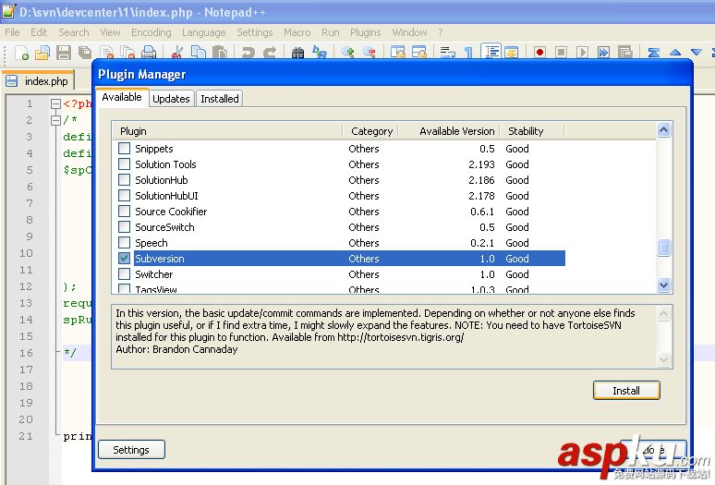Toggle the Word Wrap toolbar icon
The width and height of the screenshot is (715, 485).
coord(447,53)
